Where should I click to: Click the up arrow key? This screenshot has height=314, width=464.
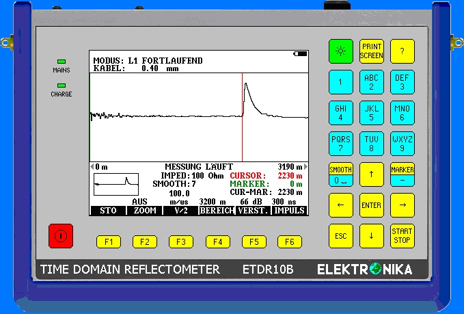(371, 174)
